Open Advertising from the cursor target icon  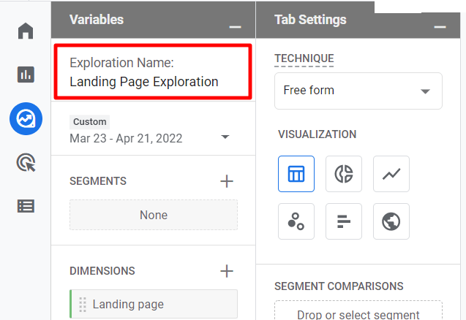pyautogui.click(x=26, y=162)
